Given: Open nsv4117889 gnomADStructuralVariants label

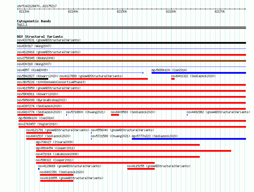Looking at the screenshot, I should coord(91,76).
